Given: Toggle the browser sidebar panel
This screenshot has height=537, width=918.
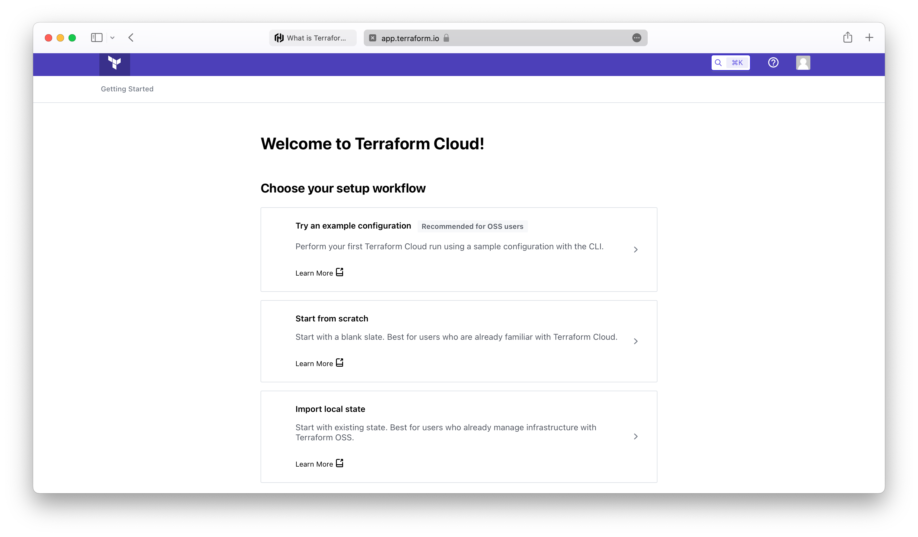Looking at the screenshot, I should pos(96,38).
